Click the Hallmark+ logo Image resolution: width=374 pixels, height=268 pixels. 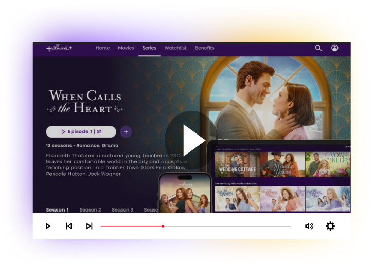(x=59, y=48)
